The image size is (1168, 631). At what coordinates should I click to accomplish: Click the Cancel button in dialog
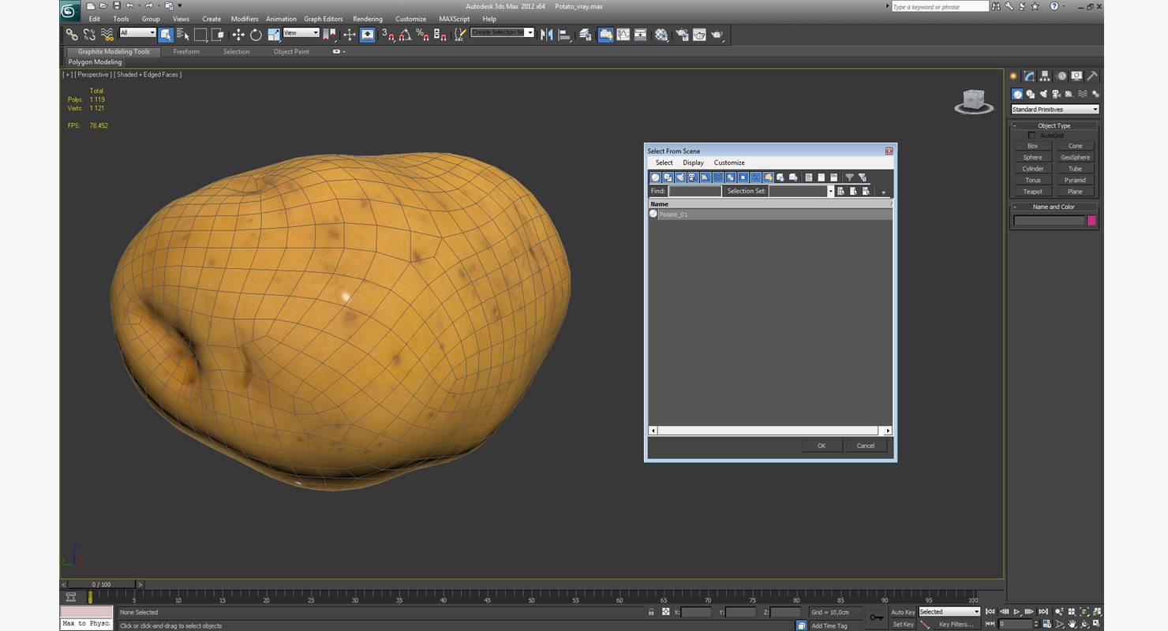point(866,446)
